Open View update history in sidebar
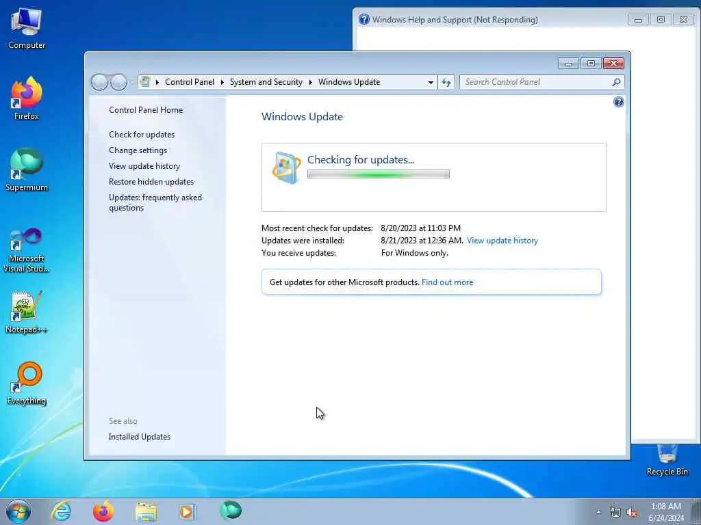Image resolution: width=701 pixels, height=525 pixels. 144,166
